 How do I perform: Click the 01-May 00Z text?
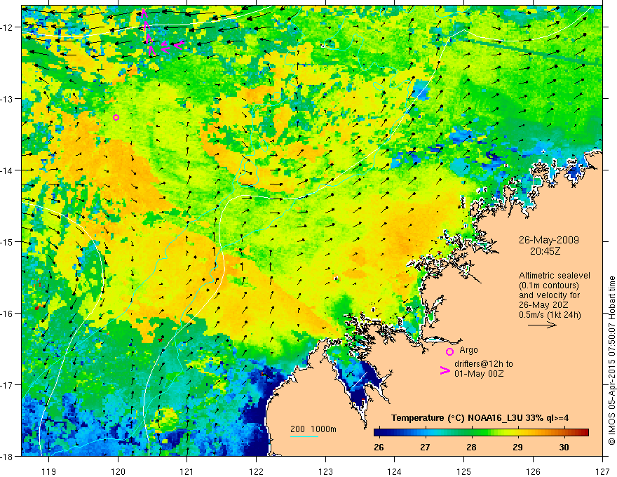pos(479,373)
